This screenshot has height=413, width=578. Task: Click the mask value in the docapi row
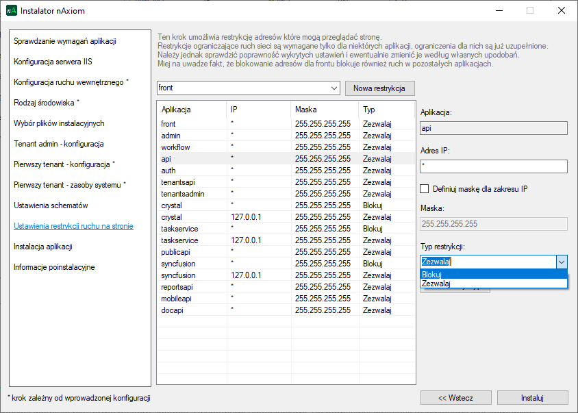click(x=323, y=310)
